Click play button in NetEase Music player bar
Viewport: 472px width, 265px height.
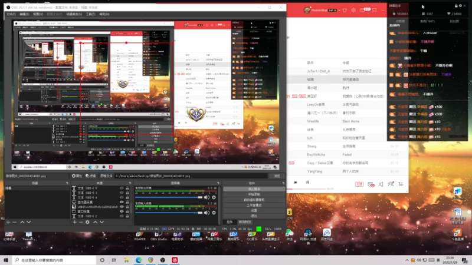[296, 183]
